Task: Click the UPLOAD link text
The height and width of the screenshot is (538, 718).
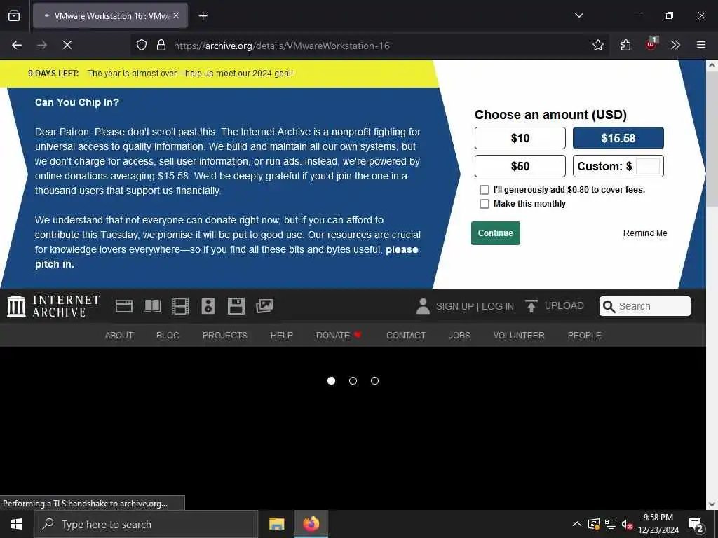Action: [x=564, y=305]
